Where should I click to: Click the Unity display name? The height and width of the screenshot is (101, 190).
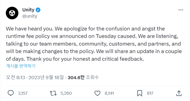pyautogui.click(x=28, y=10)
